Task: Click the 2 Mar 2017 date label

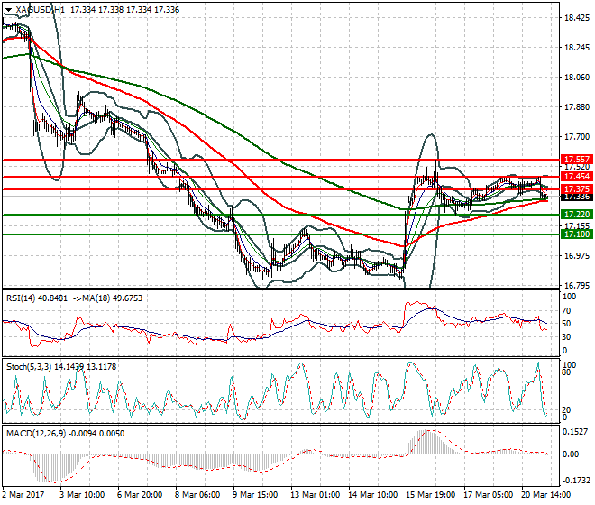Action: [x=23, y=495]
